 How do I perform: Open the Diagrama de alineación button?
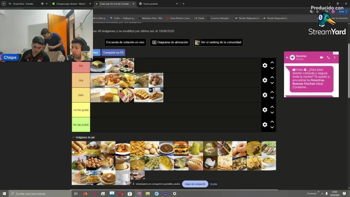pyautogui.click(x=170, y=42)
